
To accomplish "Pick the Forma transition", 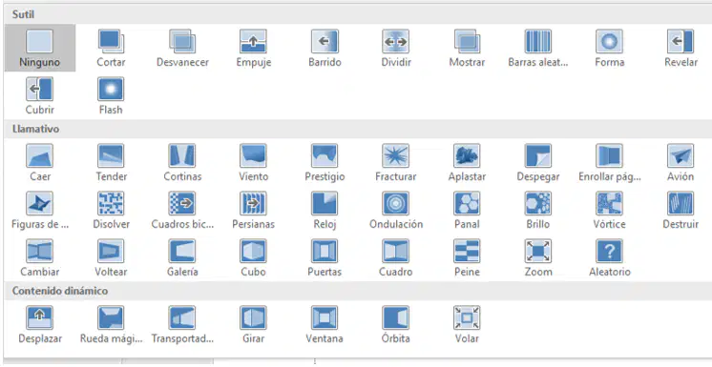I will [609, 48].
